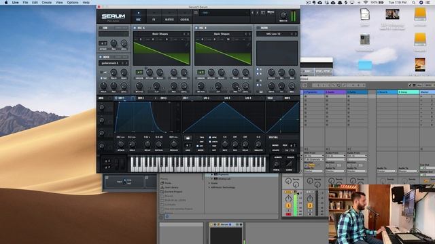Open Pigments track Audio To Master dropdown
The width and height of the screenshot is (435, 244).
click(314, 171)
